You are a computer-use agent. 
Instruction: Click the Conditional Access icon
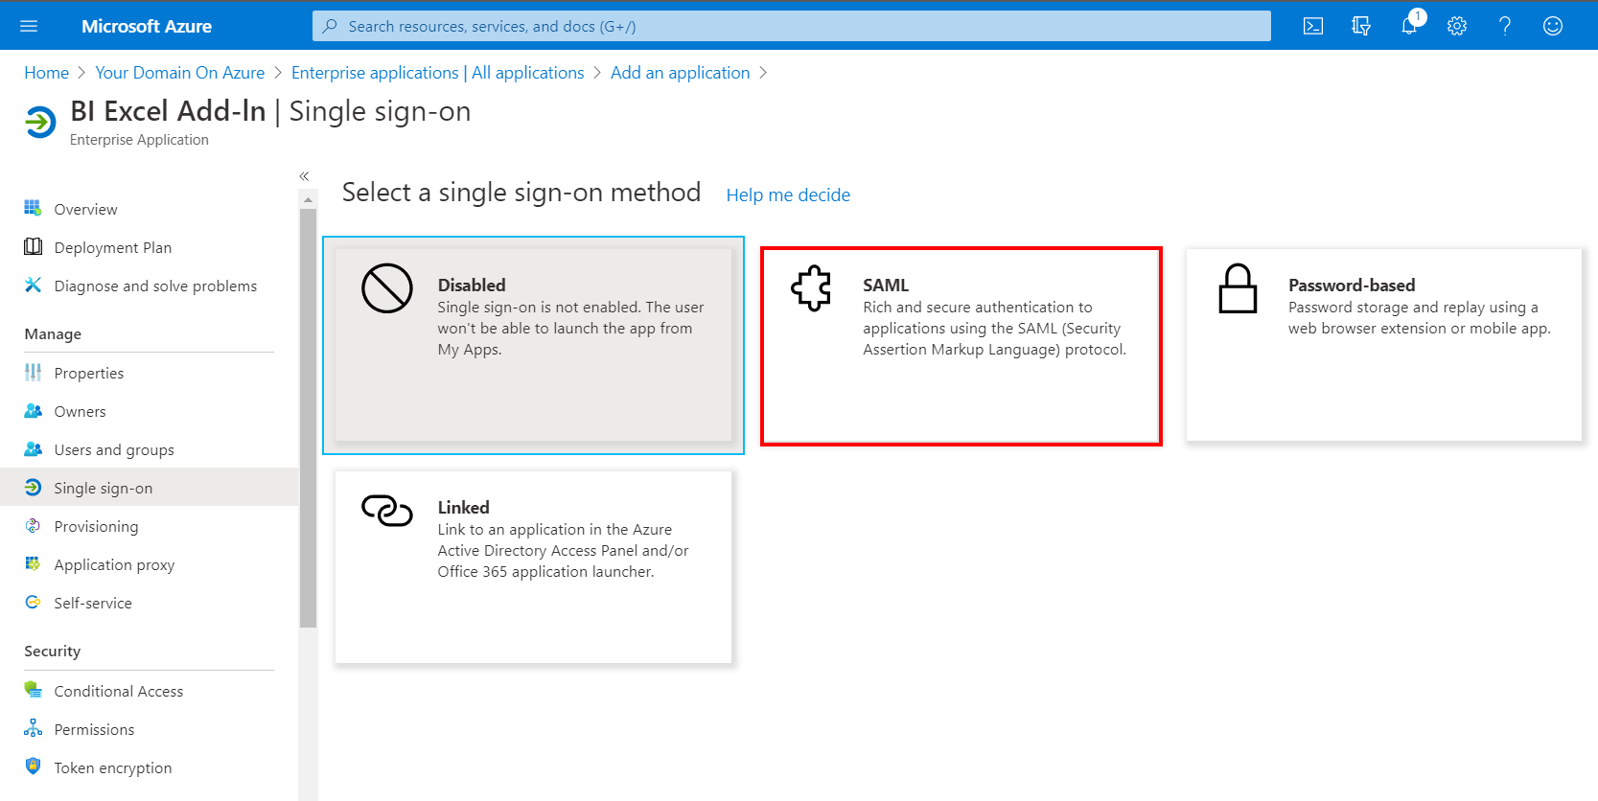click(33, 689)
